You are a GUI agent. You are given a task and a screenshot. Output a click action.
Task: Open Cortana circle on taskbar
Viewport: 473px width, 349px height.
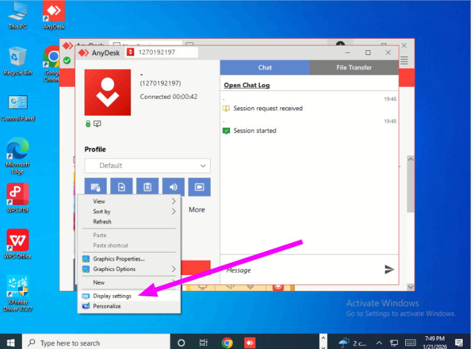click(181, 343)
